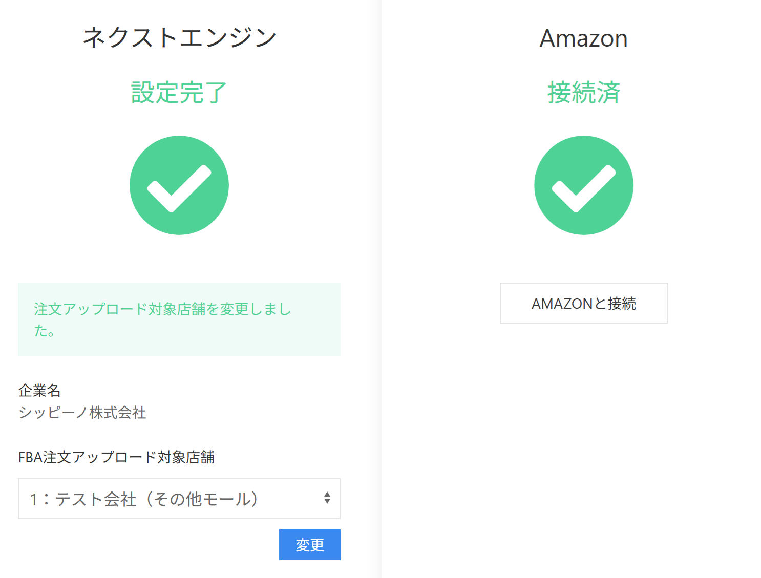Click the up arrow in store selector
The height and width of the screenshot is (578, 761).
point(327,494)
